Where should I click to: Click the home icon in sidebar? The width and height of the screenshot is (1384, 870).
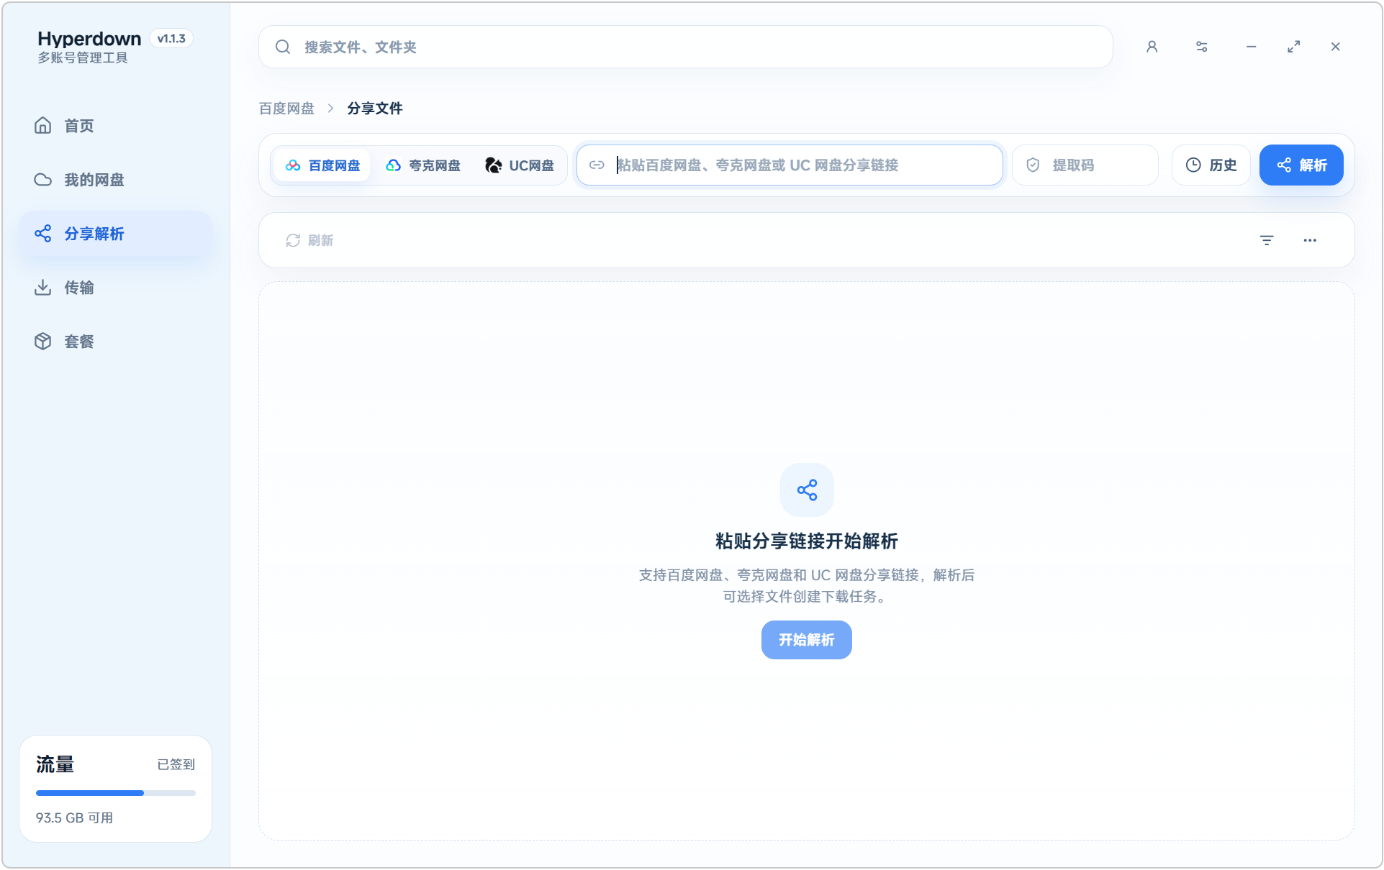(x=43, y=126)
